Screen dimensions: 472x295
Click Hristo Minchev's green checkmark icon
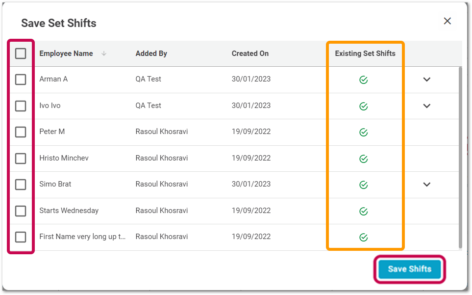[363, 159]
